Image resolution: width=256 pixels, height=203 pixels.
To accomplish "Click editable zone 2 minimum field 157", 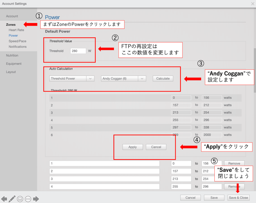I will coord(181,171).
